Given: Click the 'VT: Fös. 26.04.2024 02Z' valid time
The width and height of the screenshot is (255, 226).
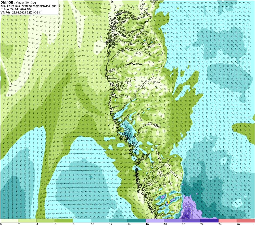Looking at the screenshot, I should [16, 12].
